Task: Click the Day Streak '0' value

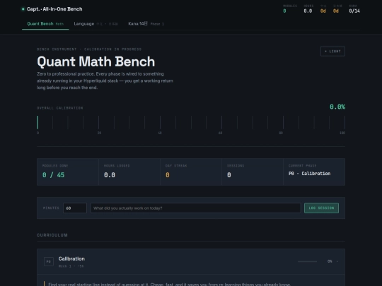Action: click(168, 175)
